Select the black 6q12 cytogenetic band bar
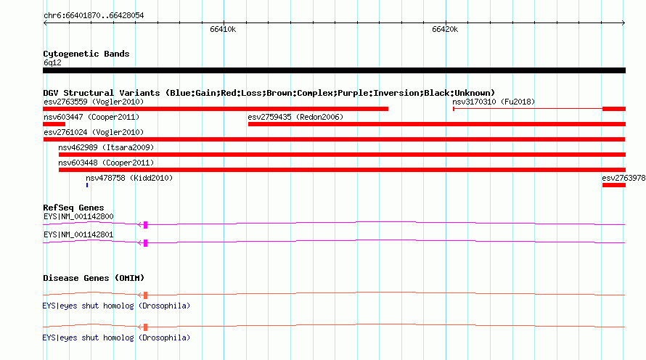 pyautogui.click(x=334, y=70)
